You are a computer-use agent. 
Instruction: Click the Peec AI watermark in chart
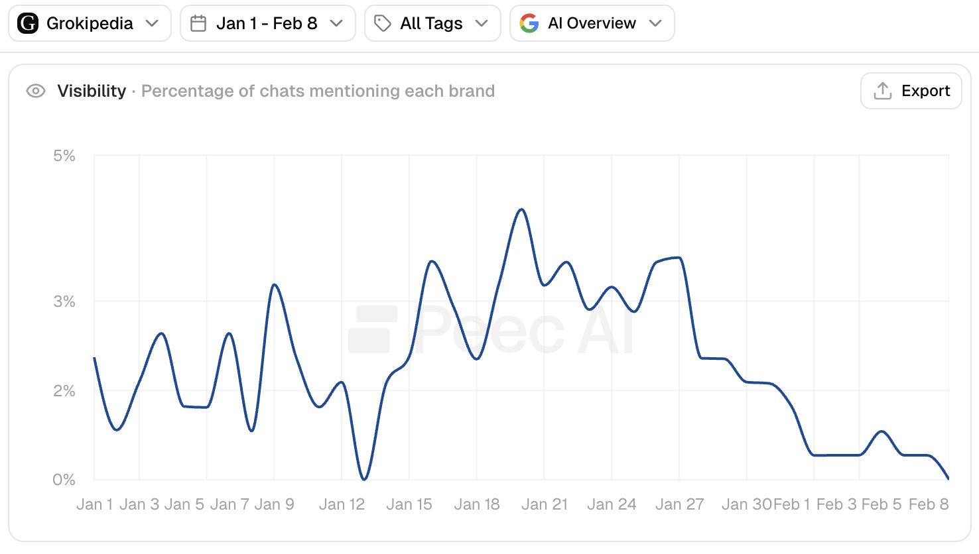click(491, 329)
